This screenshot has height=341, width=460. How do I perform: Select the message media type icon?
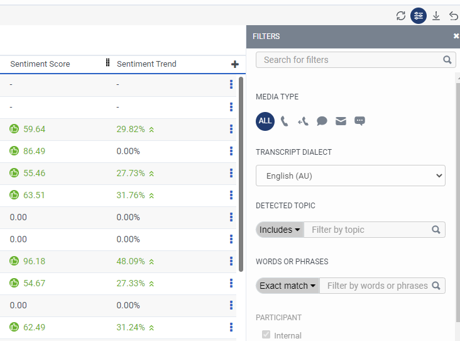359,121
